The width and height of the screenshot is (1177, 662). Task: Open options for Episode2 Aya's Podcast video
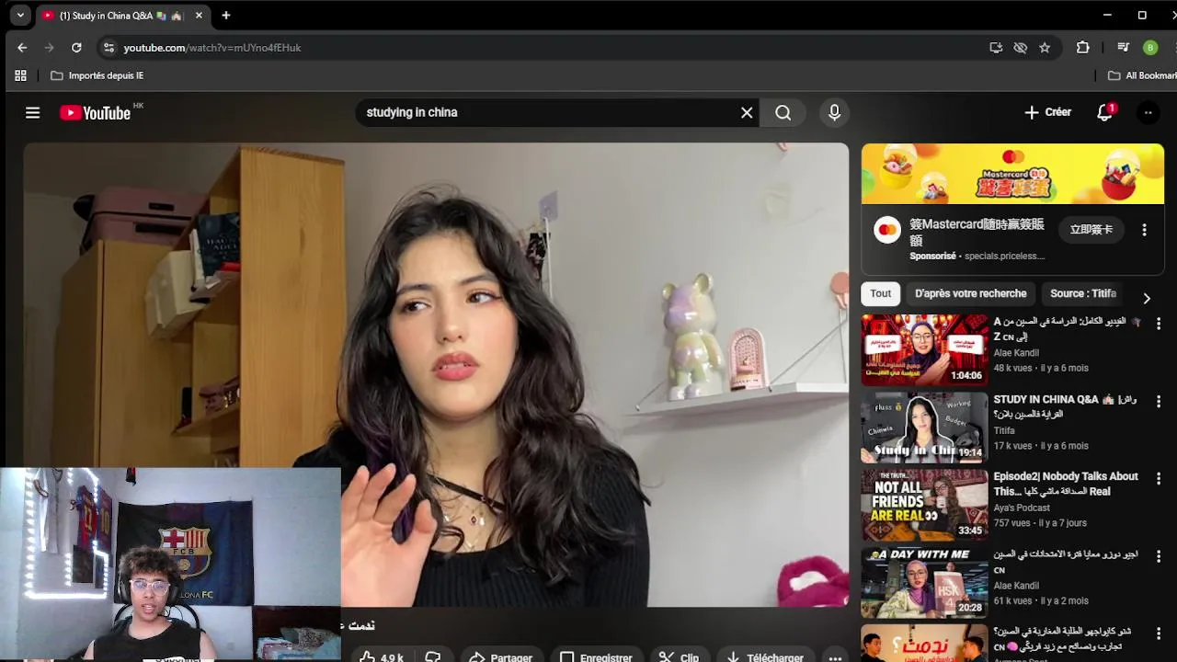1159,479
